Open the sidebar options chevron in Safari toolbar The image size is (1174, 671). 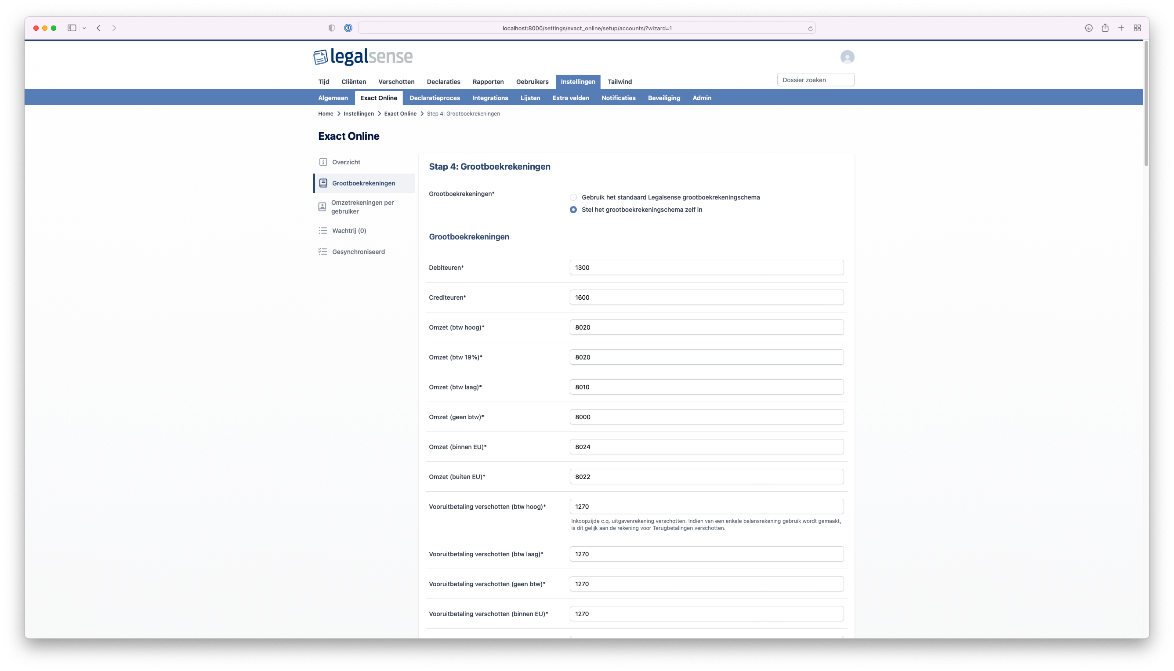point(84,28)
